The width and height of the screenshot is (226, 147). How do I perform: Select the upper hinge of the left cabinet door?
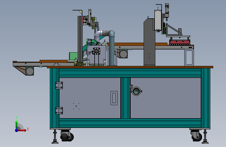(59, 85)
